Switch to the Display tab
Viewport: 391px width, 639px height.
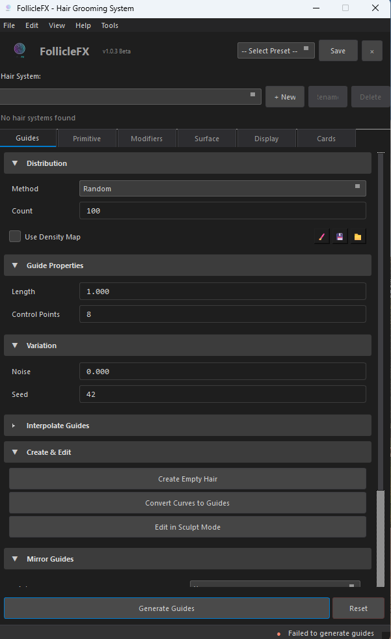click(266, 139)
